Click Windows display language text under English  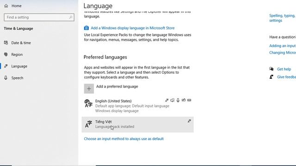pos(117,111)
